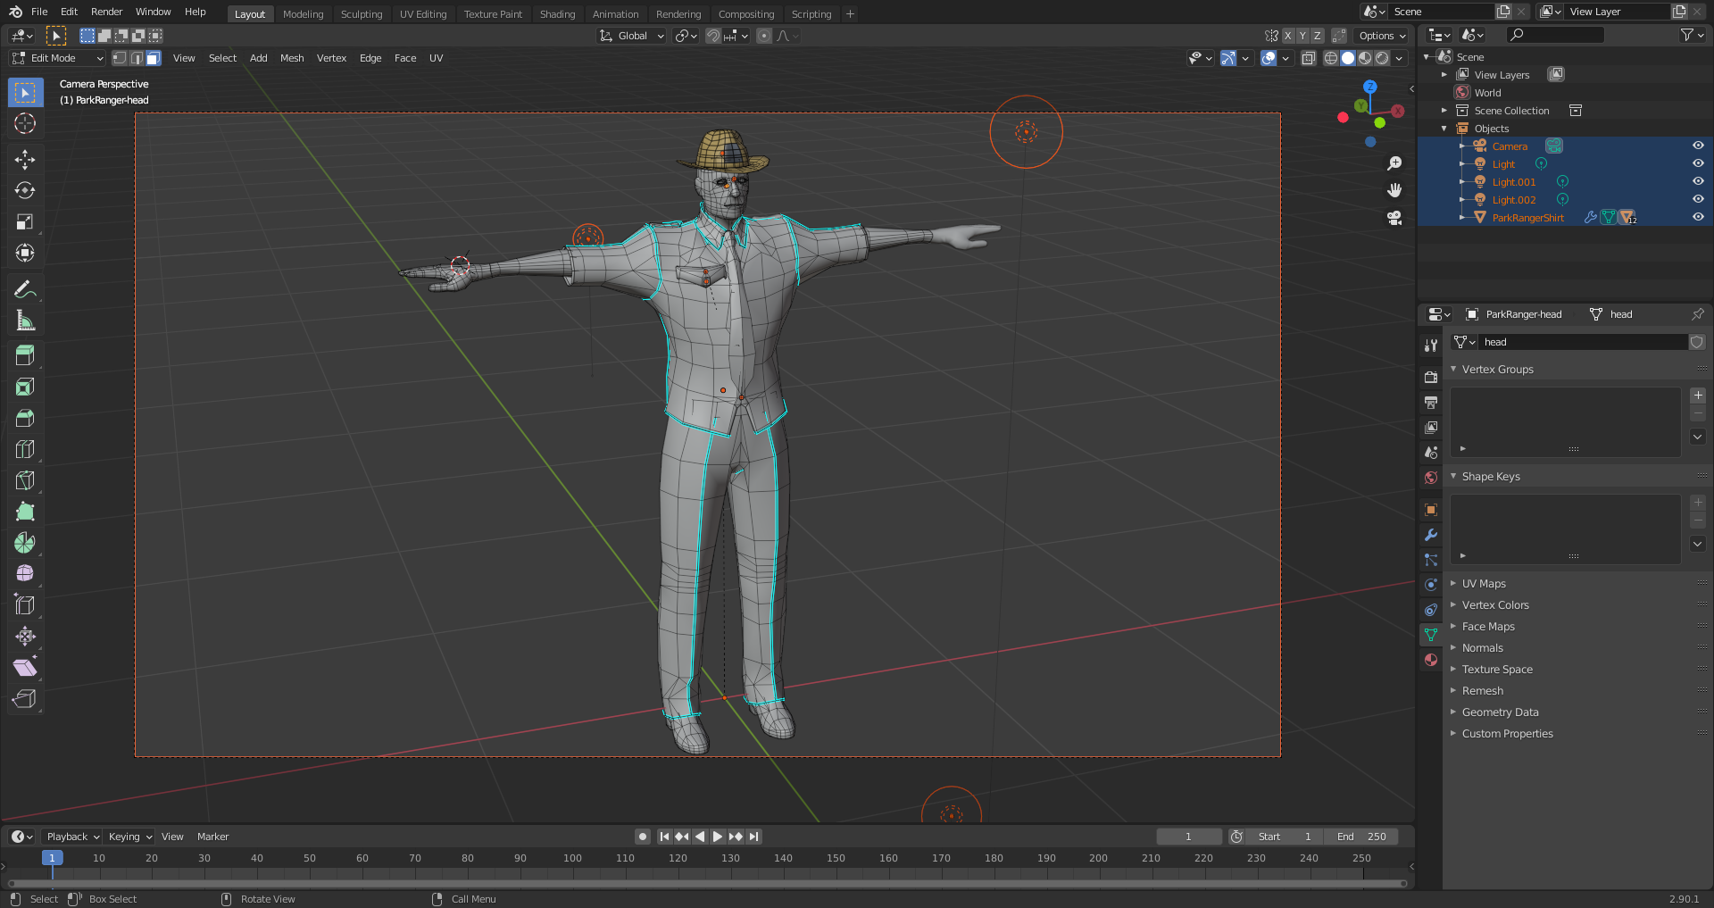Add a new vertex group with plus button
This screenshot has width=1714, height=908.
pyautogui.click(x=1698, y=395)
